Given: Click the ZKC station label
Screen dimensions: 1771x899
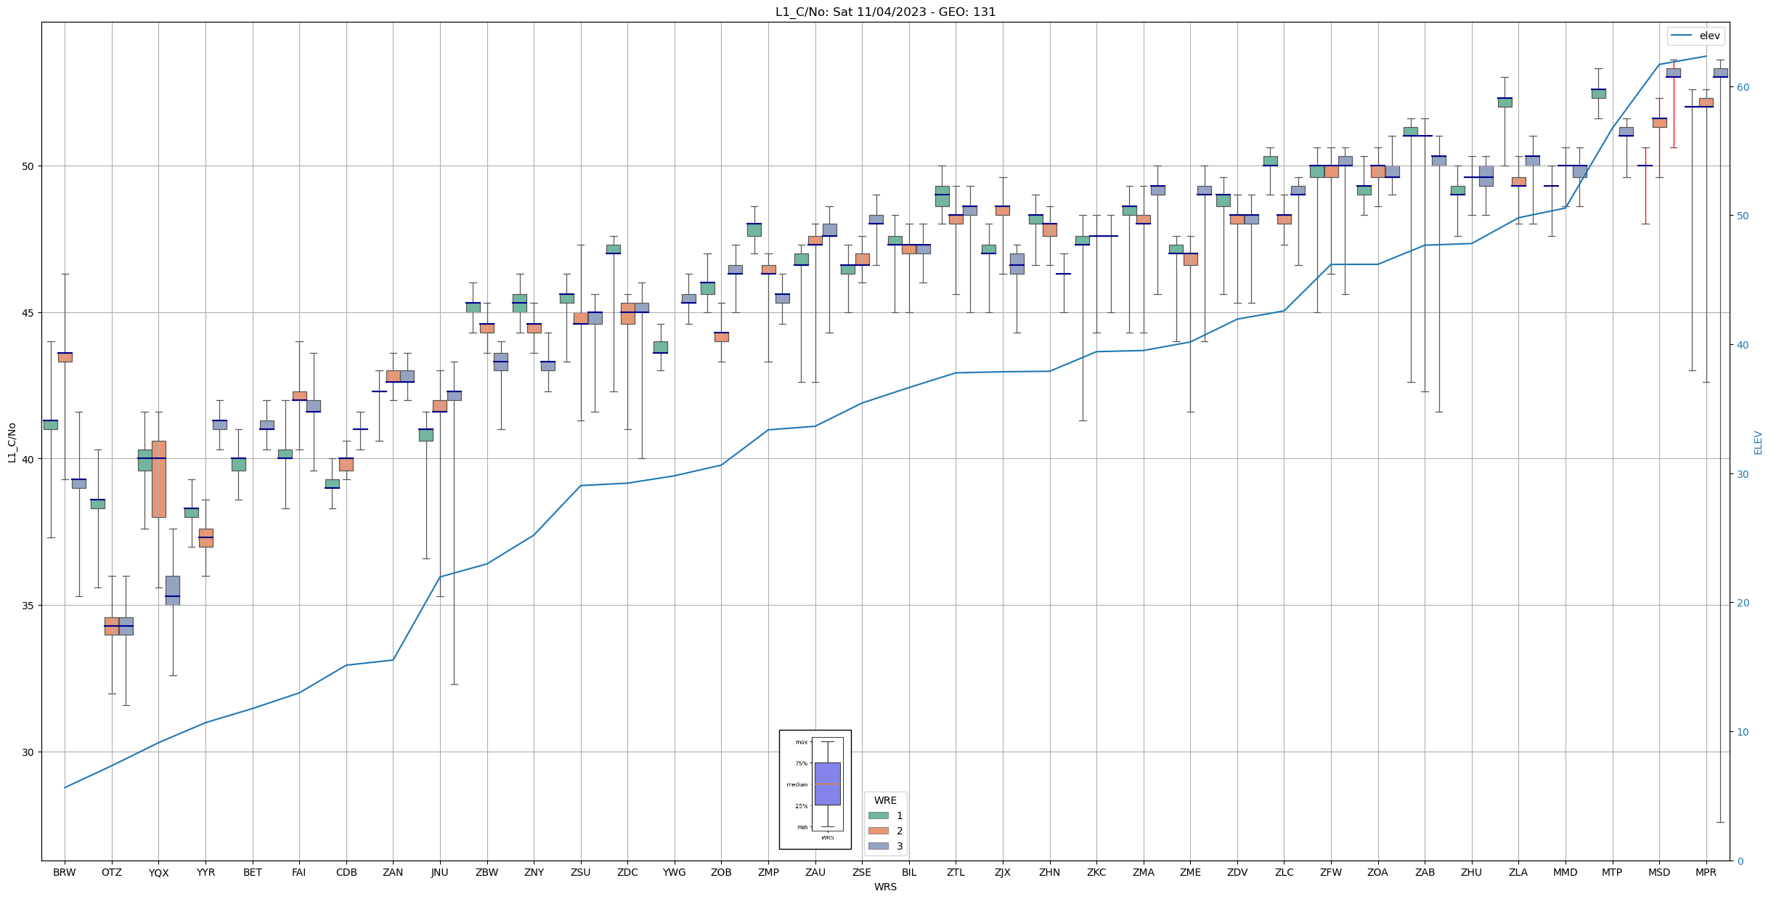Looking at the screenshot, I should (x=1096, y=872).
